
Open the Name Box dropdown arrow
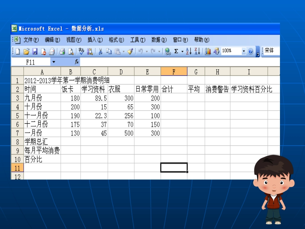(54, 62)
